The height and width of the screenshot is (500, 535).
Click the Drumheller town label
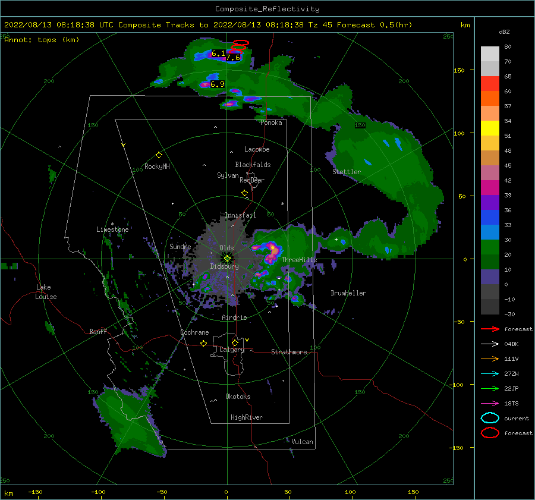[348, 293]
